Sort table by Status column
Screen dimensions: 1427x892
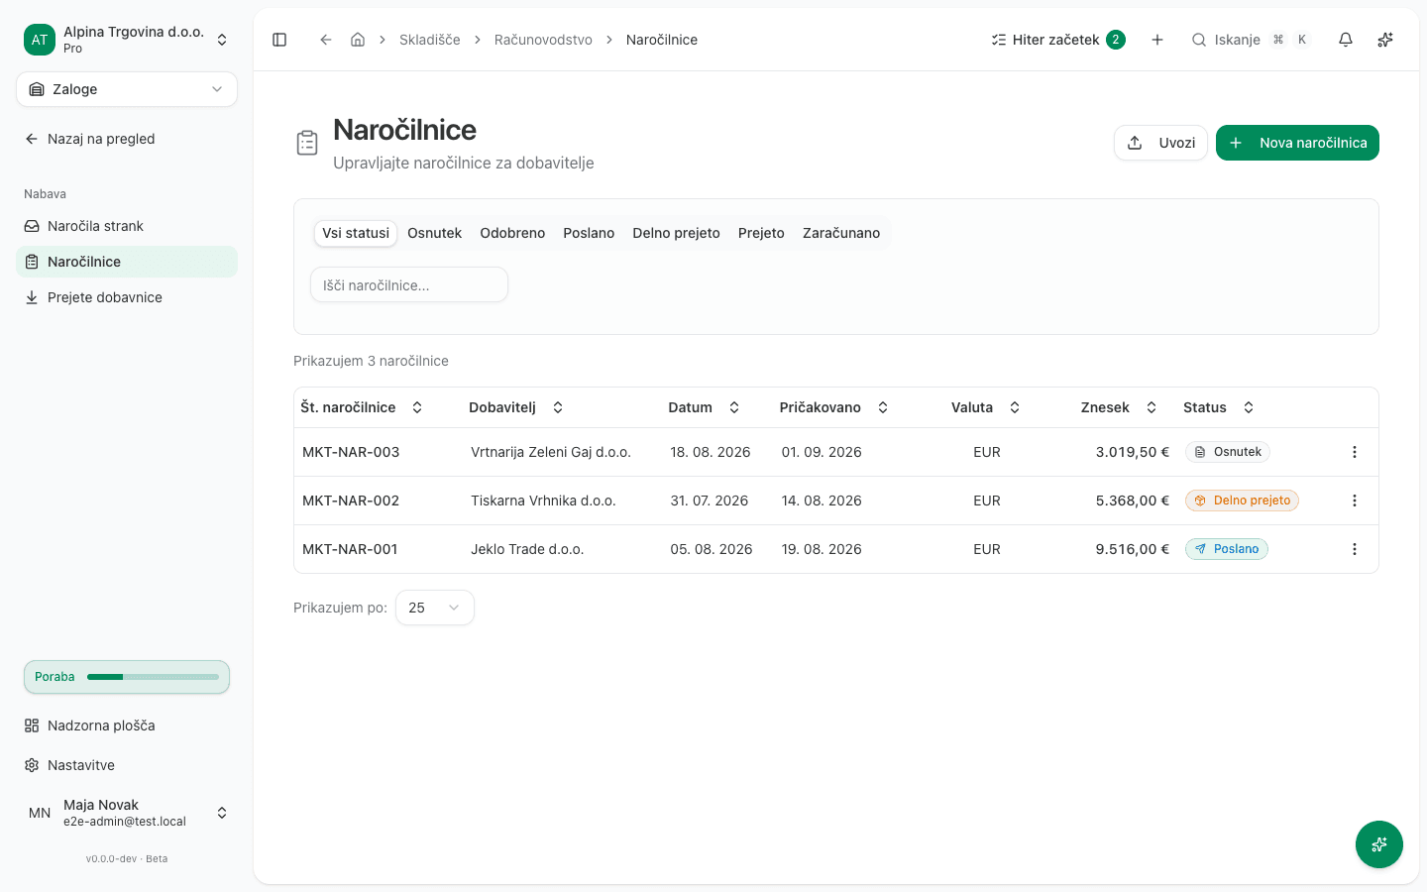(x=1219, y=407)
